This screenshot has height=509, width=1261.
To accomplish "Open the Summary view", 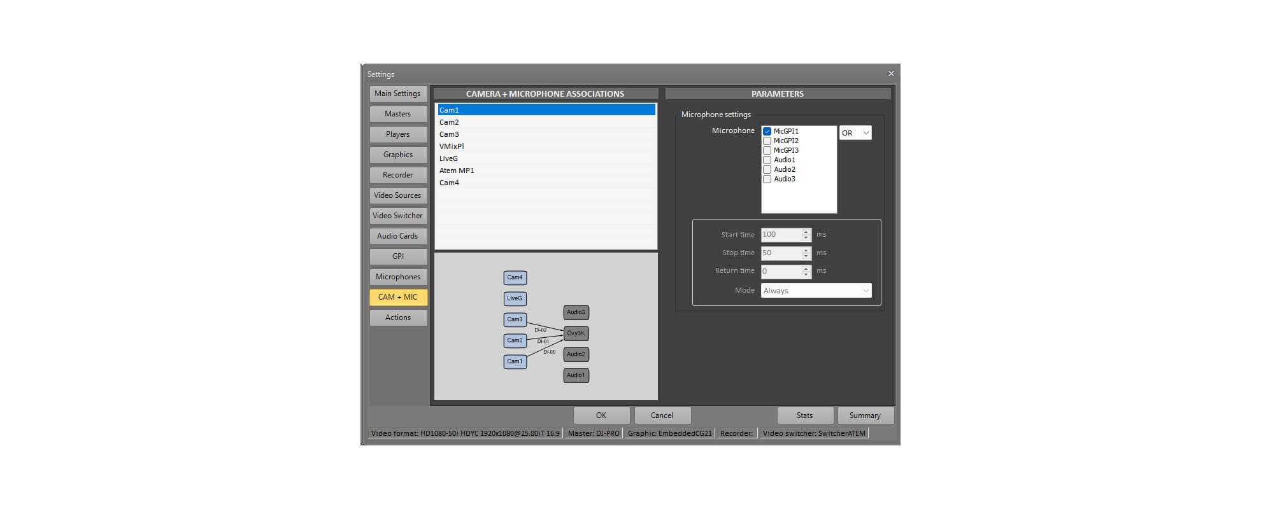I will (865, 415).
